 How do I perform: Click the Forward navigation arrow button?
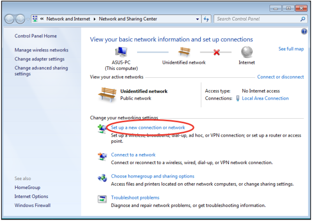[x=20, y=19]
